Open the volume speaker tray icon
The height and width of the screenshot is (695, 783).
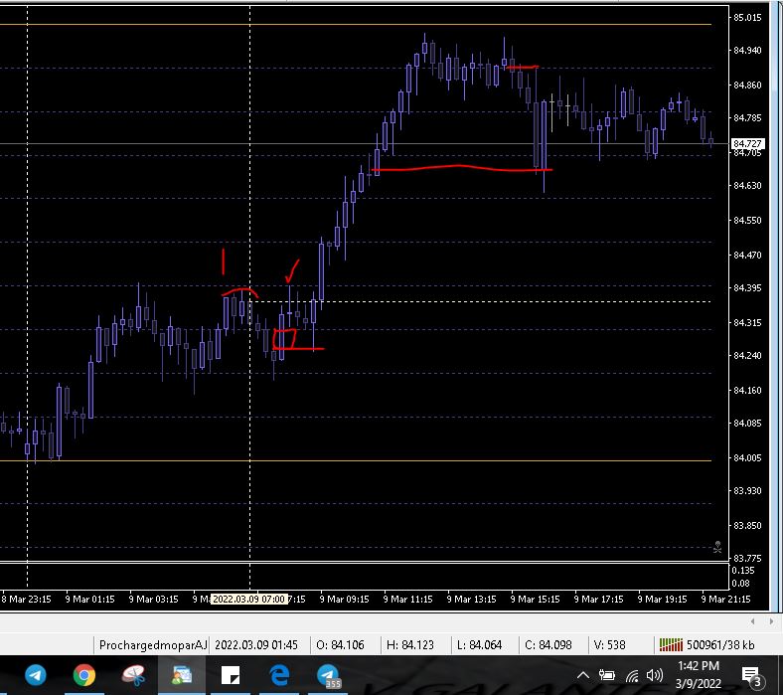[x=654, y=676]
